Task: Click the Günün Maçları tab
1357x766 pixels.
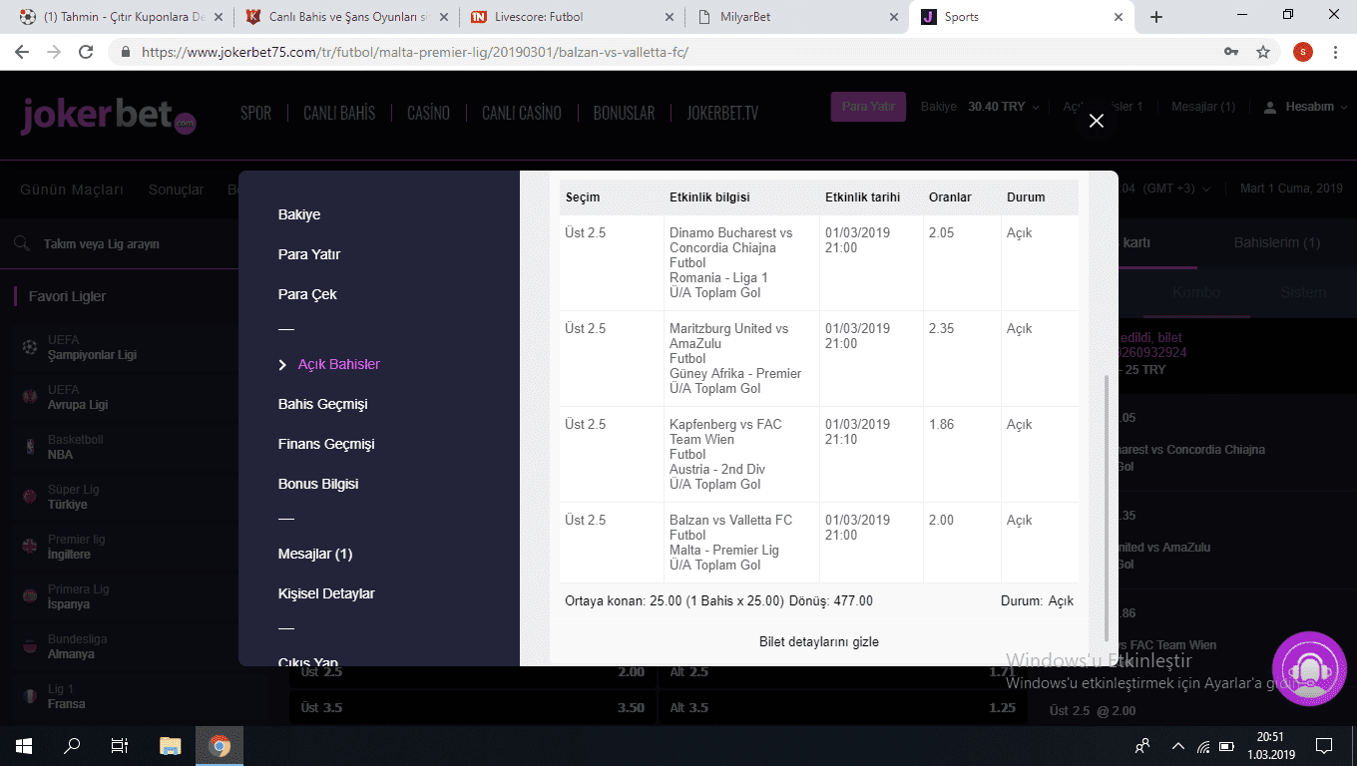Action: tap(72, 190)
